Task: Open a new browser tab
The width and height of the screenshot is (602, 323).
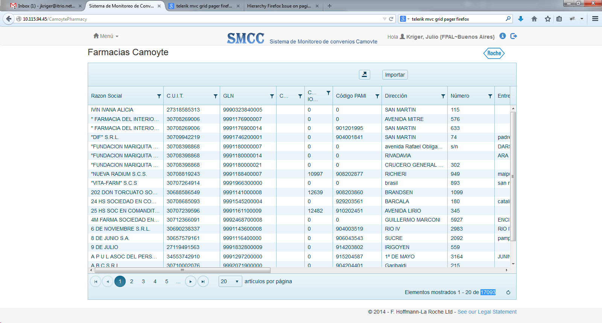Action: click(x=330, y=6)
